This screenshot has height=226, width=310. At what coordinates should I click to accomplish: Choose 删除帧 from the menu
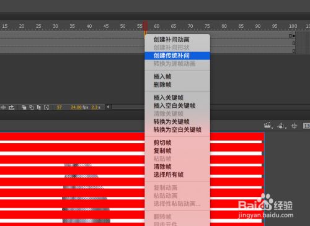(x=177, y=85)
